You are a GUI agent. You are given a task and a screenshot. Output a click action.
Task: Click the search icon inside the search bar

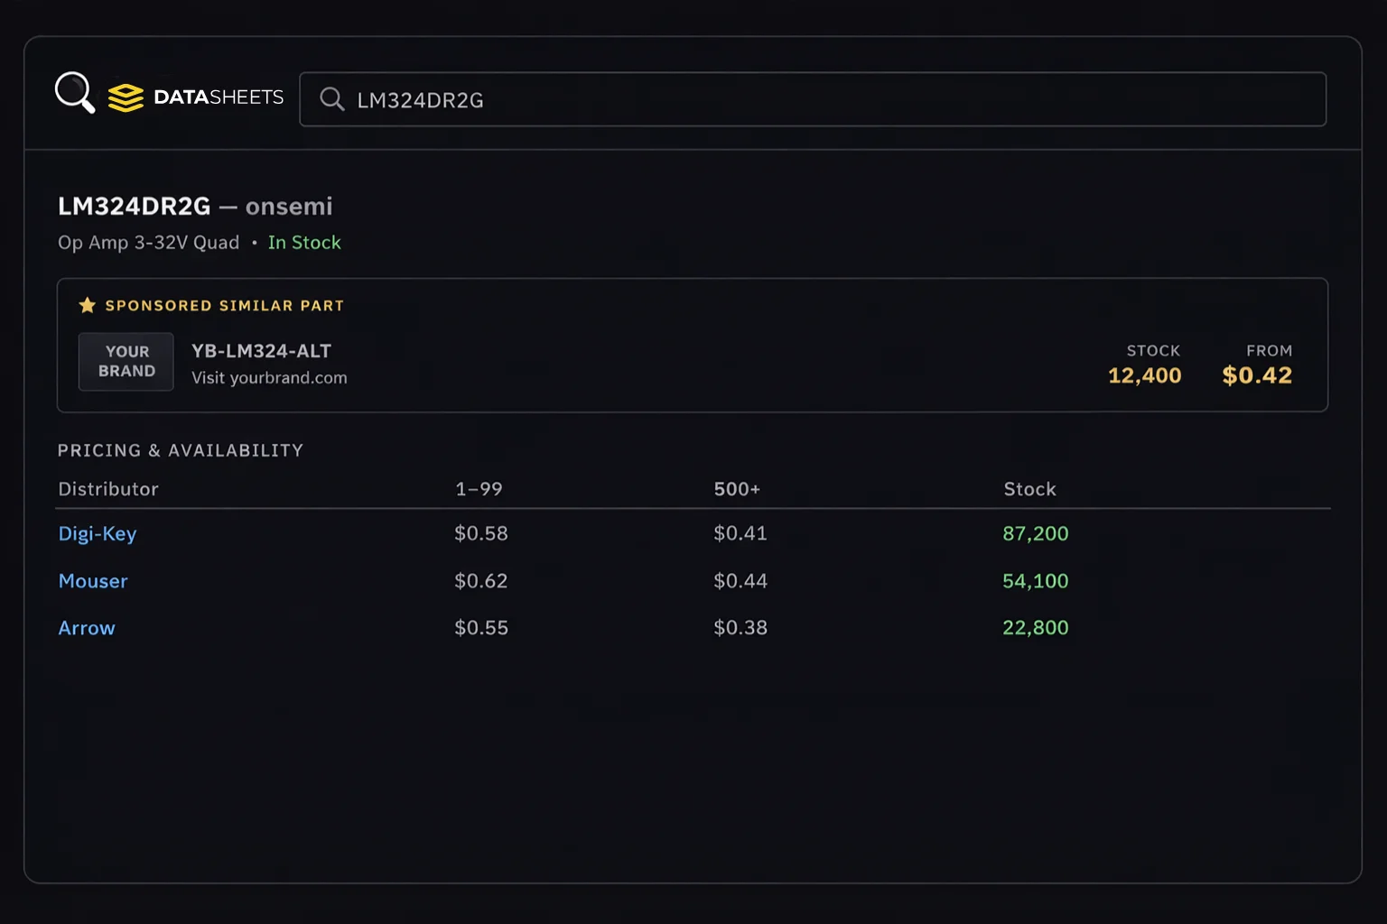tap(332, 99)
